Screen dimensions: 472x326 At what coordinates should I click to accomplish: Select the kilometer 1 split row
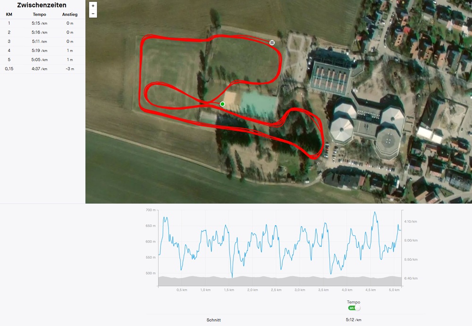[x=42, y=23]
